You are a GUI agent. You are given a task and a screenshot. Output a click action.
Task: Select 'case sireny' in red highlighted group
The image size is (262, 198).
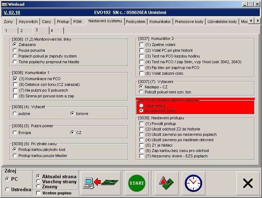click(141, 106)
